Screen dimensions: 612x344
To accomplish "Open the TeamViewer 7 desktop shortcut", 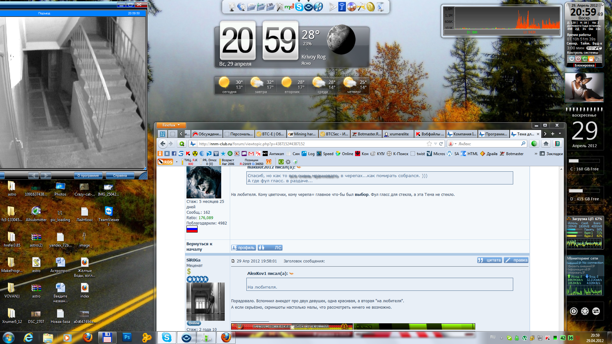I will click(109, 211).
